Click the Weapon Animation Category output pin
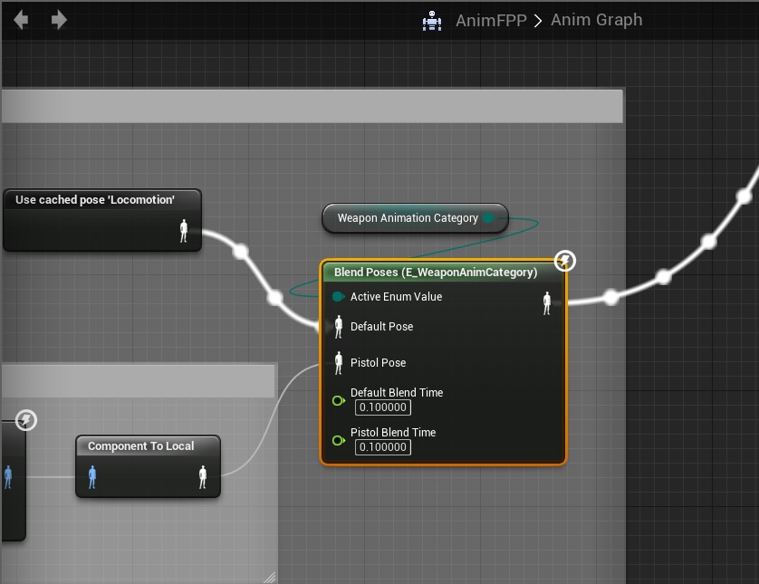This screenshot has height=584, width=759. click(x=488, y=218)
